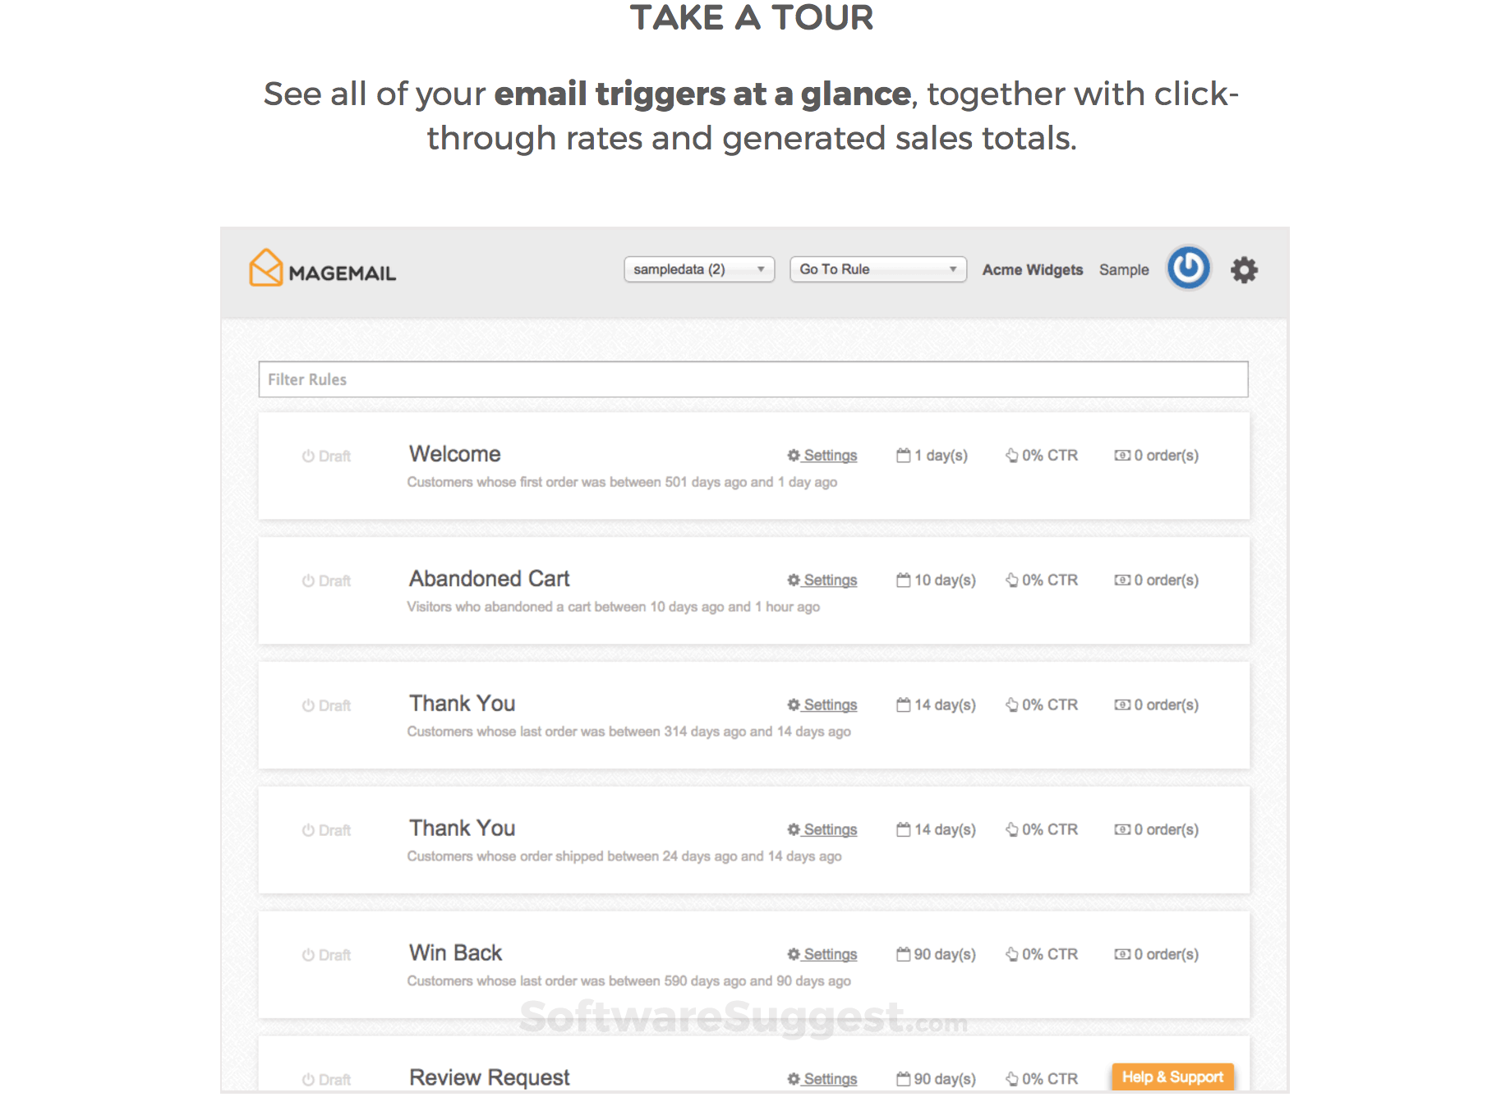Enable the Abandoned Cart rule via its Draft toggle
Viewport: 1487px width, 1097px height.
tap(306, 580)
